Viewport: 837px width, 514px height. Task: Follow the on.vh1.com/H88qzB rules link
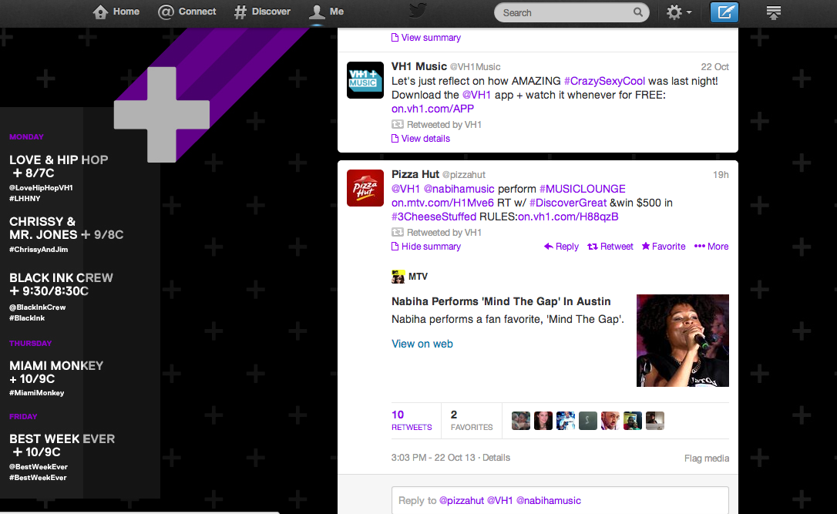point(568,217)
